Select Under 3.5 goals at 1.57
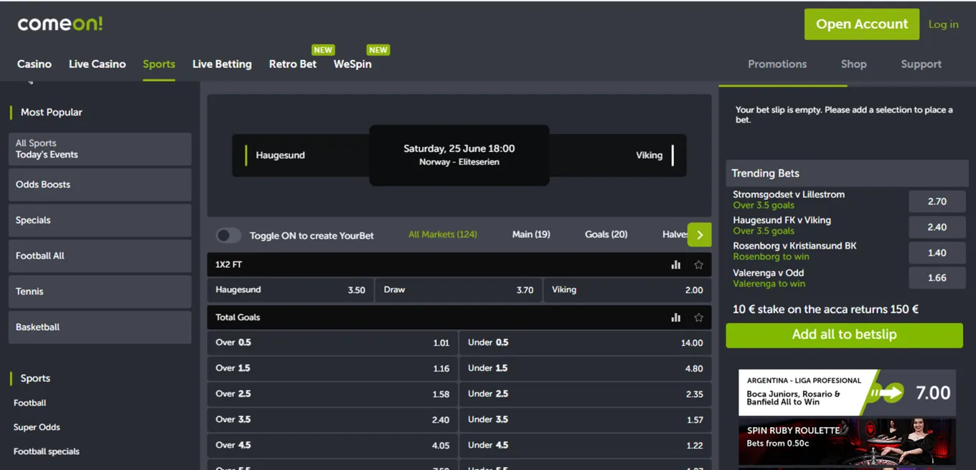Image resolution: width=976 pixels, height=470 pixels. click(x=586, y=420)
